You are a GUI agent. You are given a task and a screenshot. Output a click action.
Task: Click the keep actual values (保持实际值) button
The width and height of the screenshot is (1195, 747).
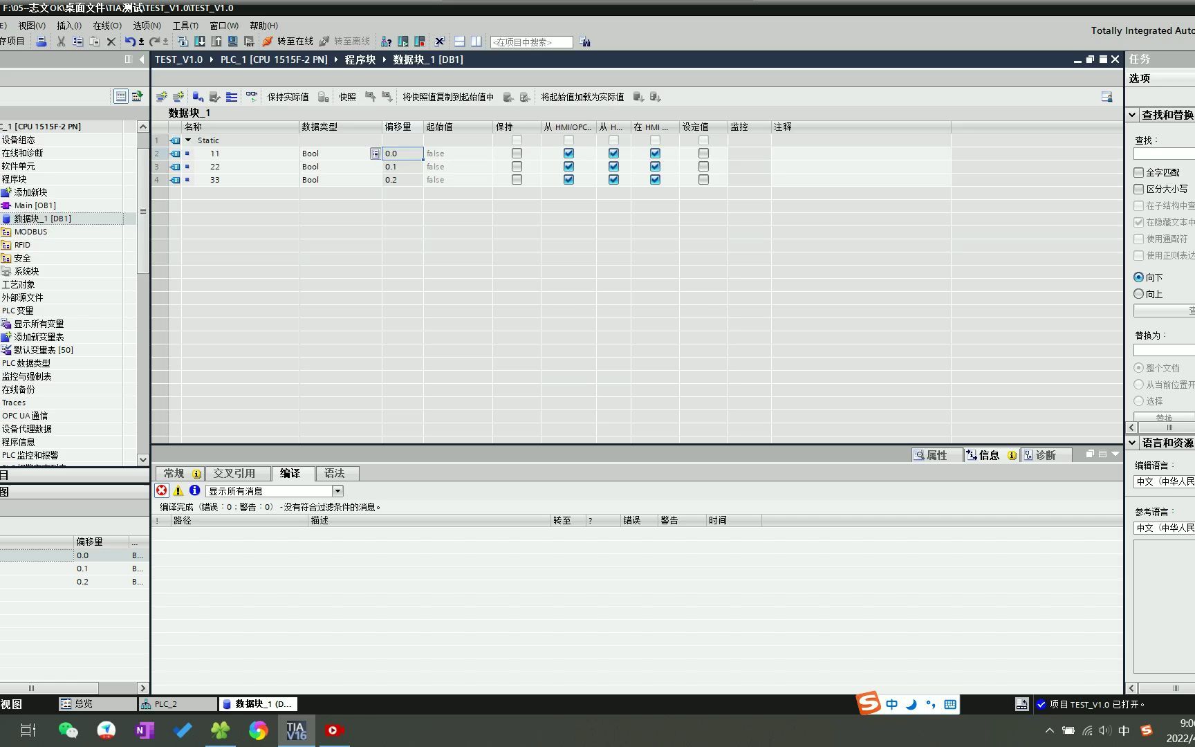288,97
